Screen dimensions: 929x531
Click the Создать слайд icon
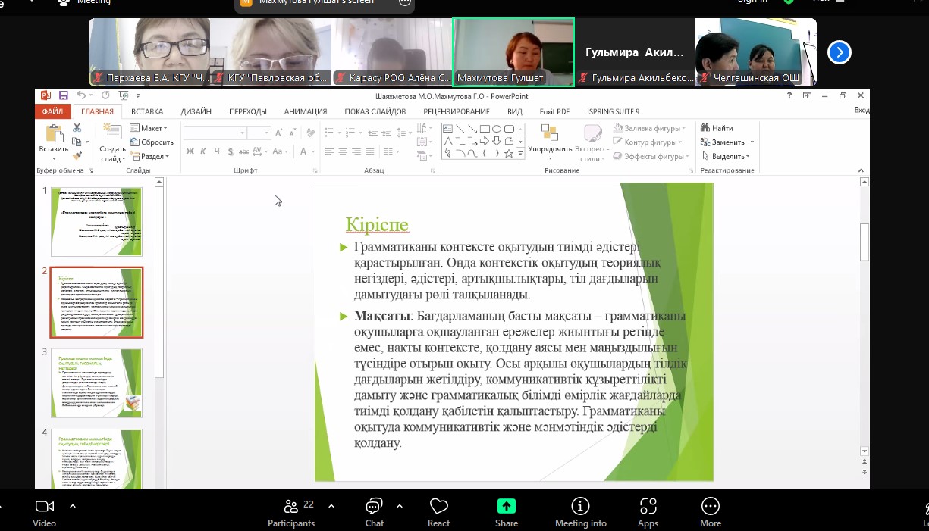point(112,133)
